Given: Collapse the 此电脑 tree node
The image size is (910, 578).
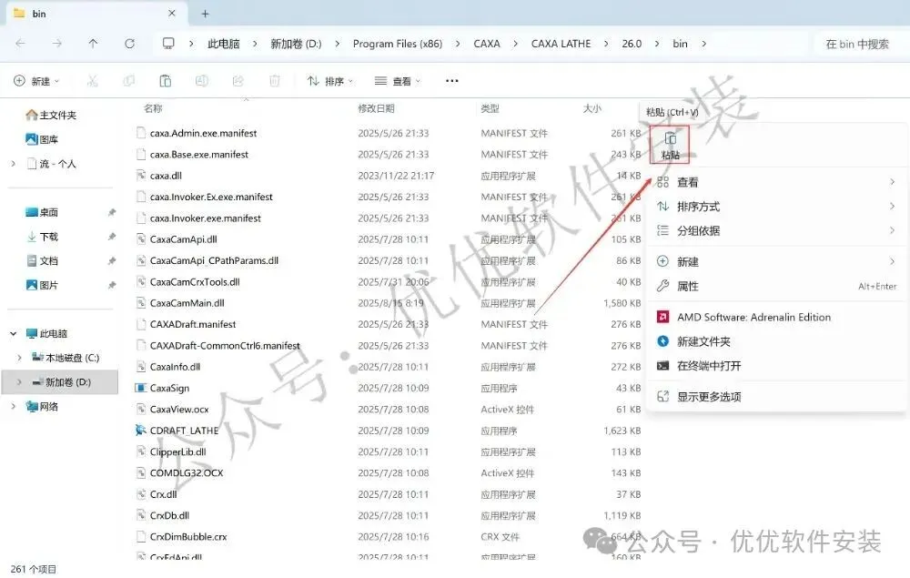Looking at the screenshot, I should click(14, 334).
